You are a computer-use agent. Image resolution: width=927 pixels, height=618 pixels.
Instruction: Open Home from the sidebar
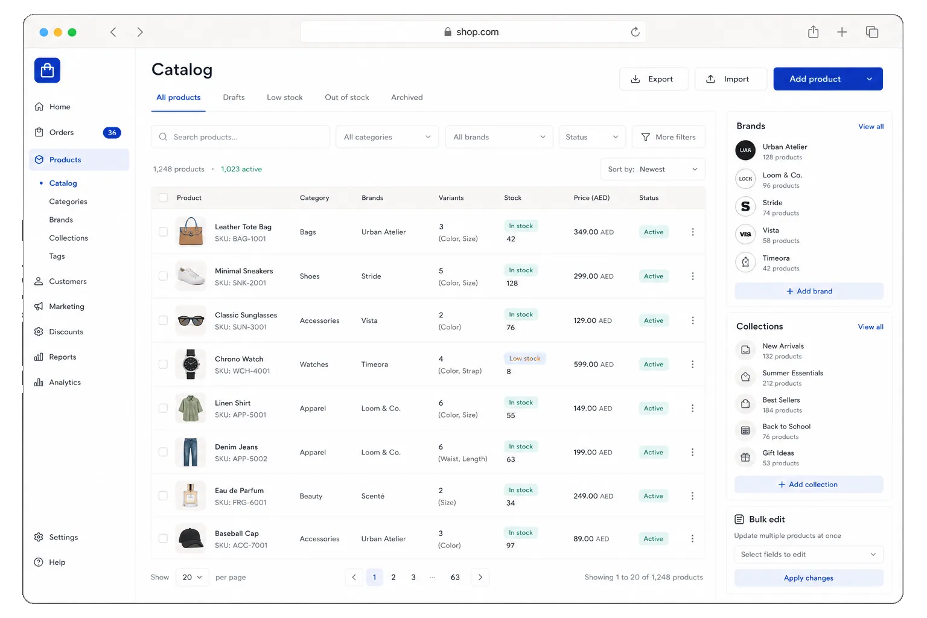tap(52, 107)
